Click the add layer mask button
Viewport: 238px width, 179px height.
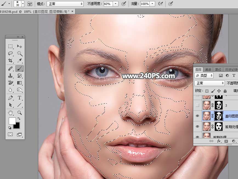(x=226, y=141)
